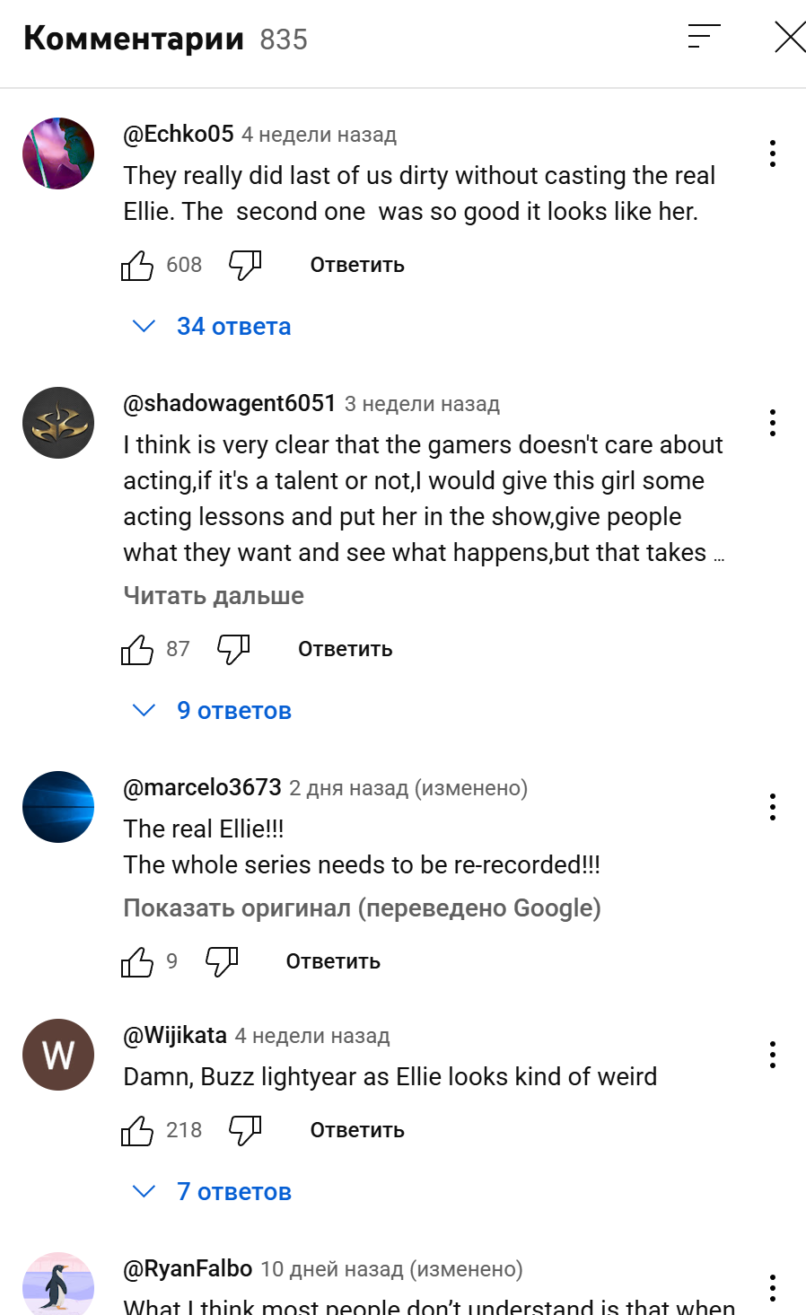This screenshot has width=806, height=1315.
Task: Open the more menu for @marcelo3673's comment
Action: click(x=773, y=807)
